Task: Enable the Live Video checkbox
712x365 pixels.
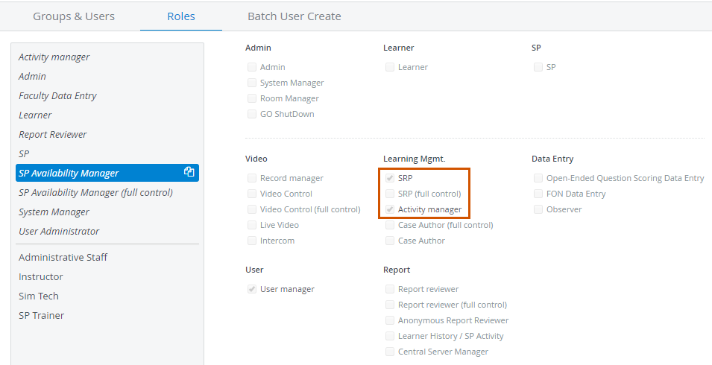Action: point(251,225)
